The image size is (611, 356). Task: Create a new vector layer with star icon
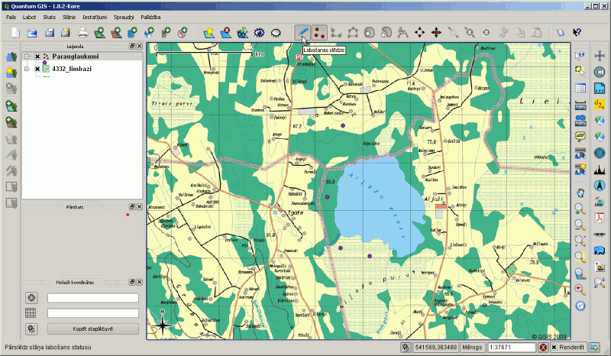[209, 32]
